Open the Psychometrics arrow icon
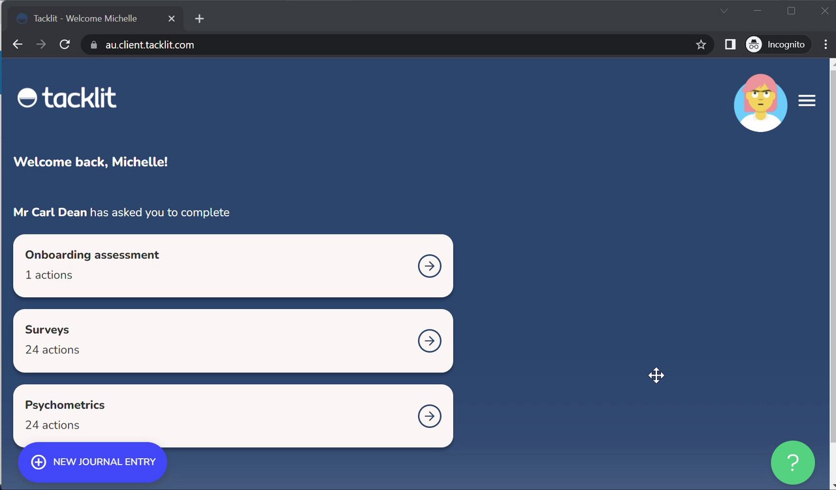This screenshot has width=836, height=490. pos(429,416)
